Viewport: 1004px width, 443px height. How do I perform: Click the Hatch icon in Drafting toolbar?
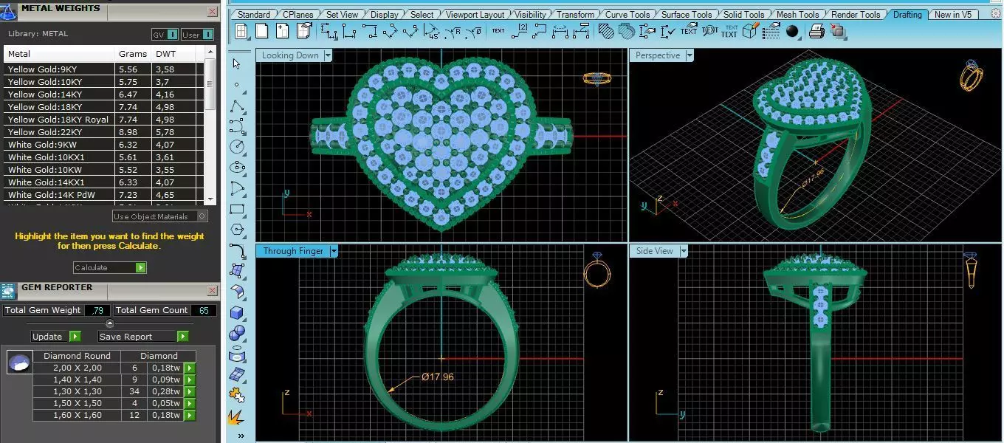(x=606, y=31)
